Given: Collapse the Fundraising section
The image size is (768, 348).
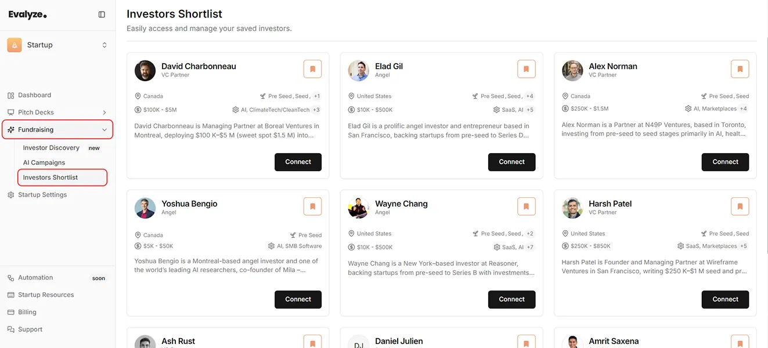Looking at the screenshot, I should (x=104, y=129).
